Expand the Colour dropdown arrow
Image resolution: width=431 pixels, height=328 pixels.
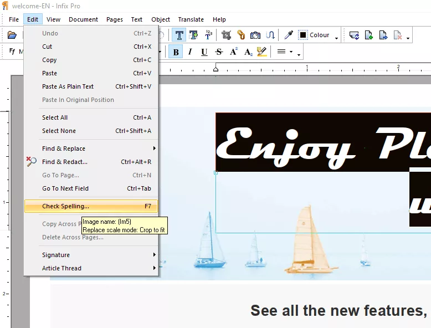(x=336, y=38)
